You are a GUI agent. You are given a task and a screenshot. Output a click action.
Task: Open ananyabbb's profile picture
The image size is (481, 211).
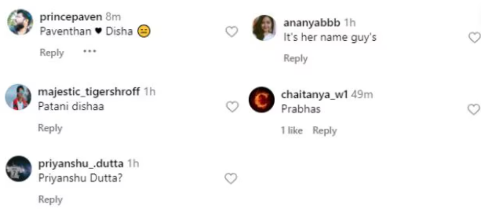tap(264, 28)
